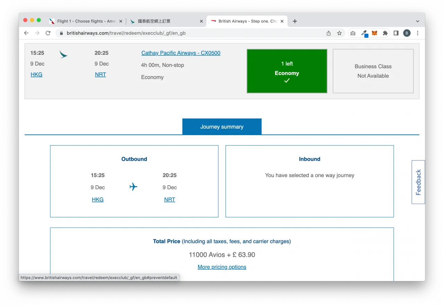Close the British Airways tab
Image resolution: width=444 pixels, height=306 pixels.
[x=282, y=21]
